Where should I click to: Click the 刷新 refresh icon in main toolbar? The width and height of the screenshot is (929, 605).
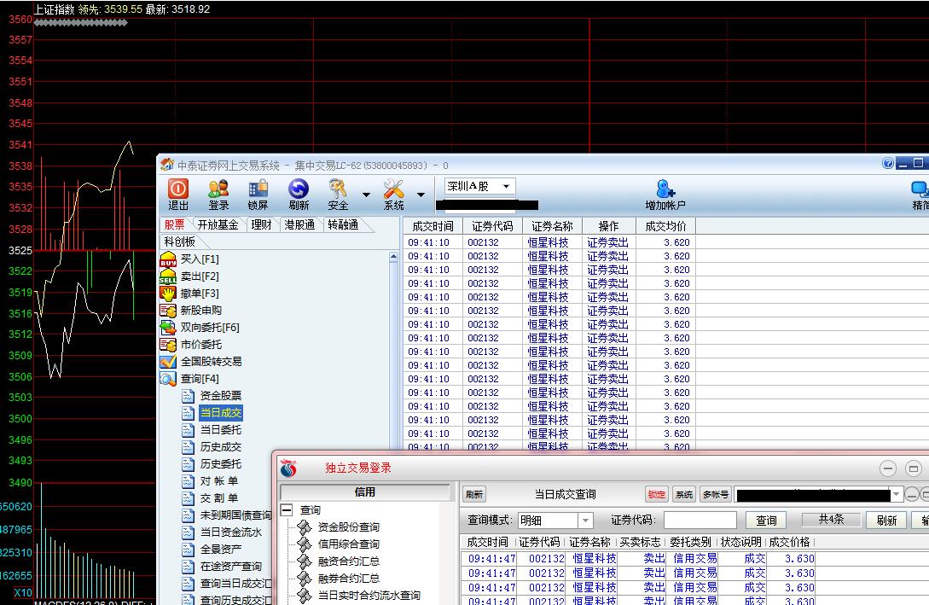[x=299, y=195]
